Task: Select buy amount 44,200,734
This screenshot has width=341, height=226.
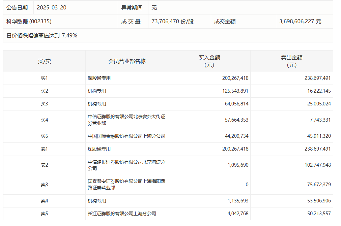Action: [236, 136]
